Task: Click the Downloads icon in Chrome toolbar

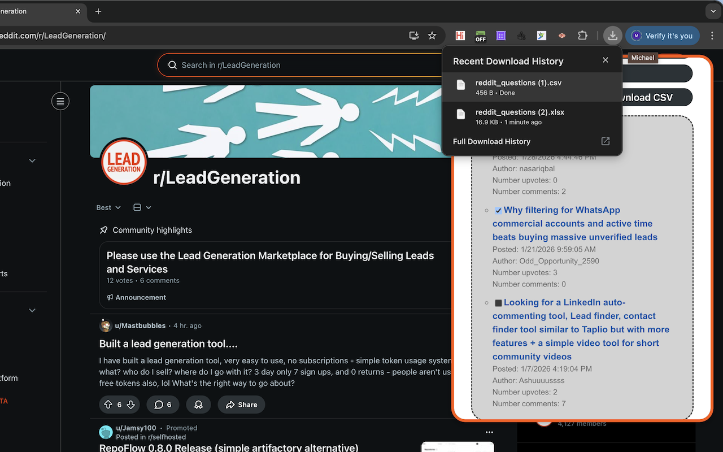Action: [612, 36]
